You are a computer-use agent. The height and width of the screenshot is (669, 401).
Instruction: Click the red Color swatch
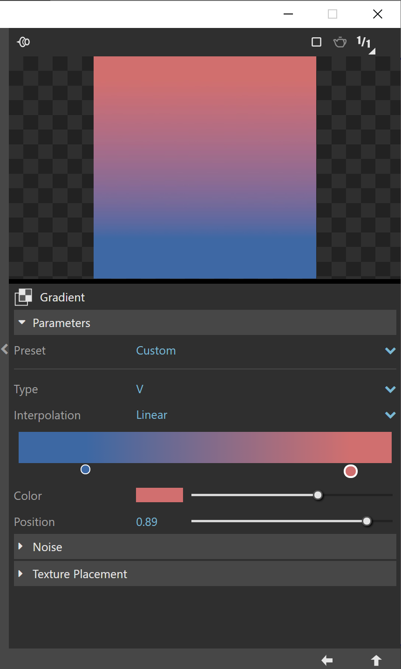pyautogui.click(x=159, y=495)
